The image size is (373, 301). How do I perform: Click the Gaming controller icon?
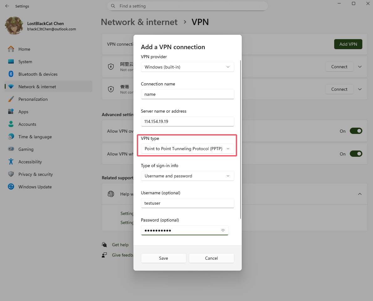(x=11, y=149)
